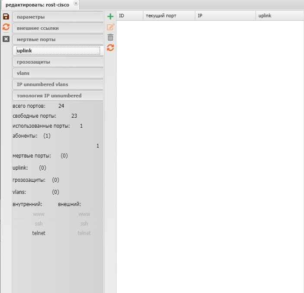Open топология IP unnumbered section

tap(58, 96)
